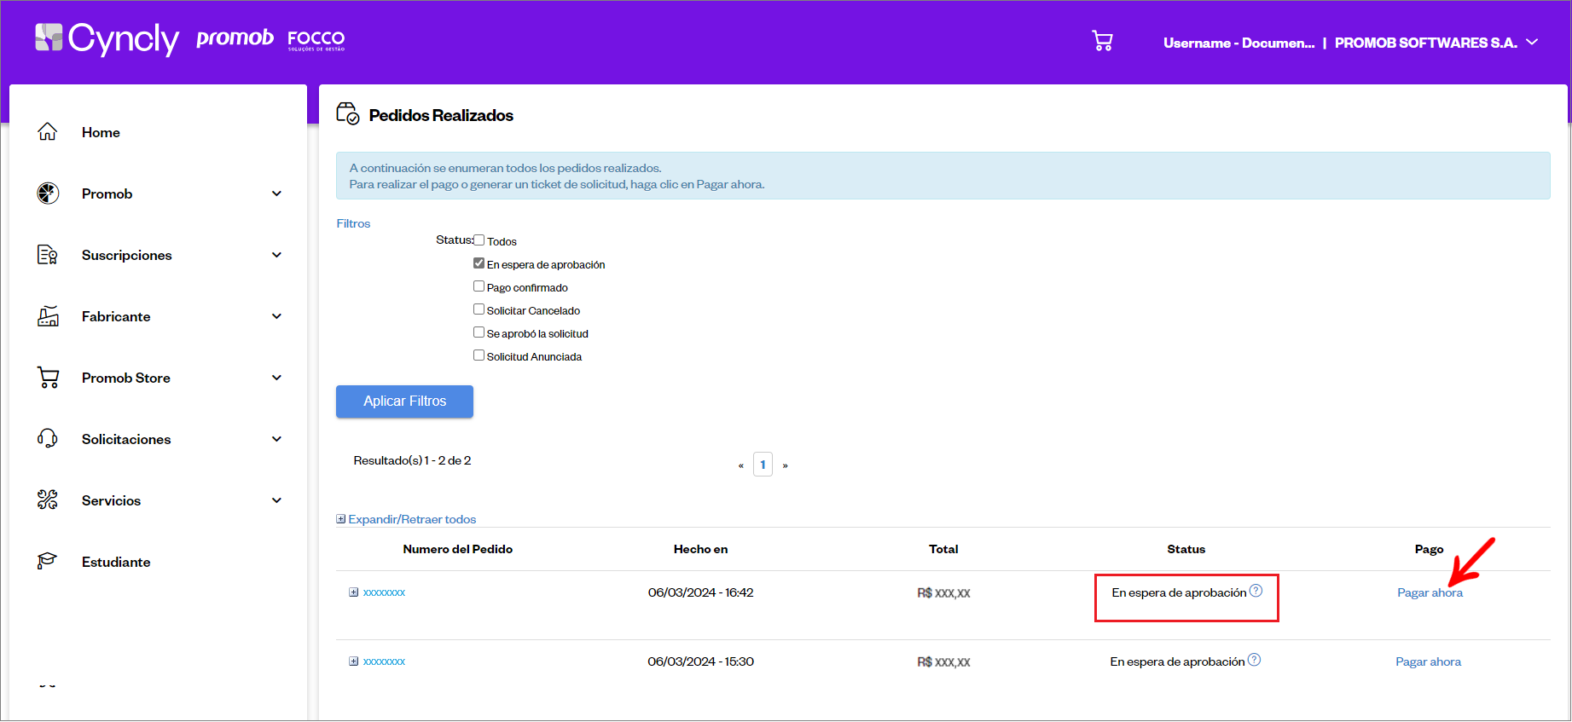Open the account dropdown arrow in header
This screenshot has height=722, width=1572.
click(1532, 42)
